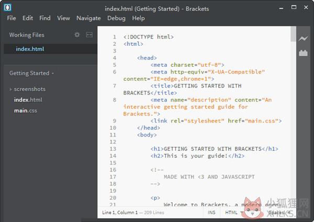Click Line 1, Column 1 status text

point(120,213)
